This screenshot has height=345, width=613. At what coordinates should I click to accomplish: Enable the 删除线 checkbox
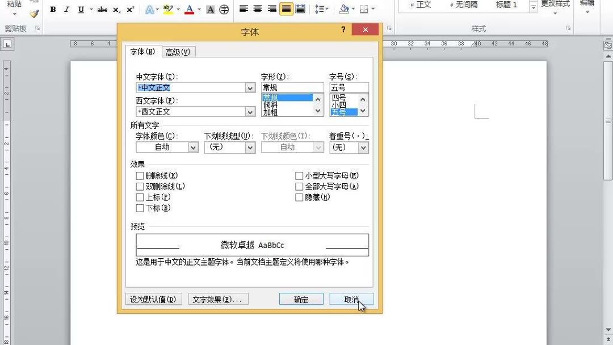(x=140, y=175)
